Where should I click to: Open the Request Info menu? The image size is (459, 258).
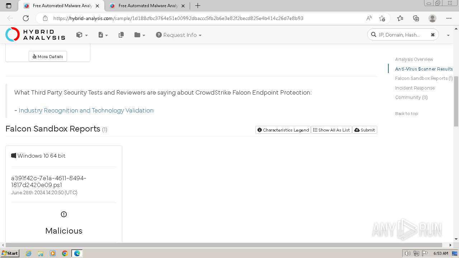[179, 35]
